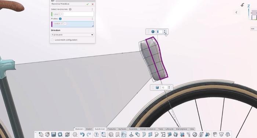Image resolution: width=257 pixels, height=138 pixels.
Task: Click the highlighted Revolve Primitive tool icon
Action: tap(124, 135)
